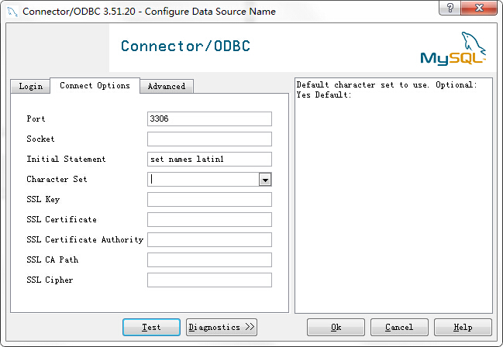Click the Cancel button
This screenshot has width=503, height=347.
400,327
